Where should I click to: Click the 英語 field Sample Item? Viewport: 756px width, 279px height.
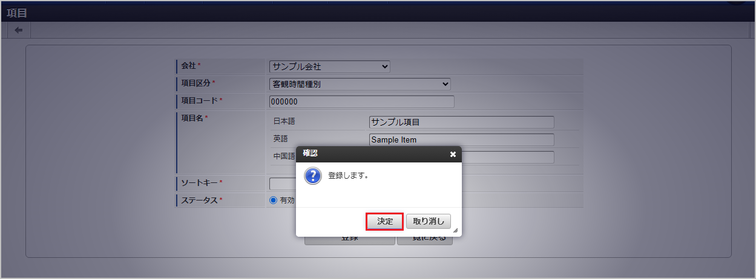462,139
